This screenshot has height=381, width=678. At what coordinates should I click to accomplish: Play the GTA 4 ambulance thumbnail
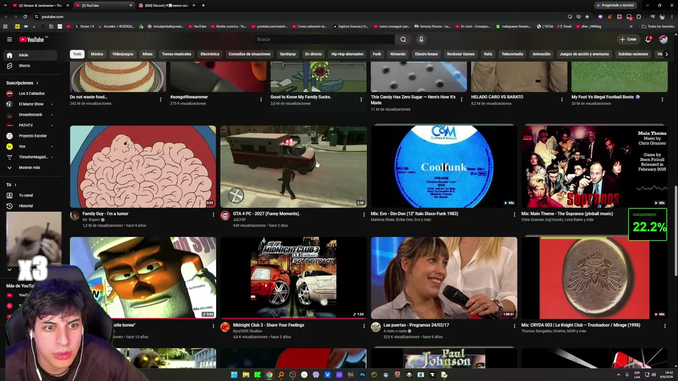tap(293, 167)
